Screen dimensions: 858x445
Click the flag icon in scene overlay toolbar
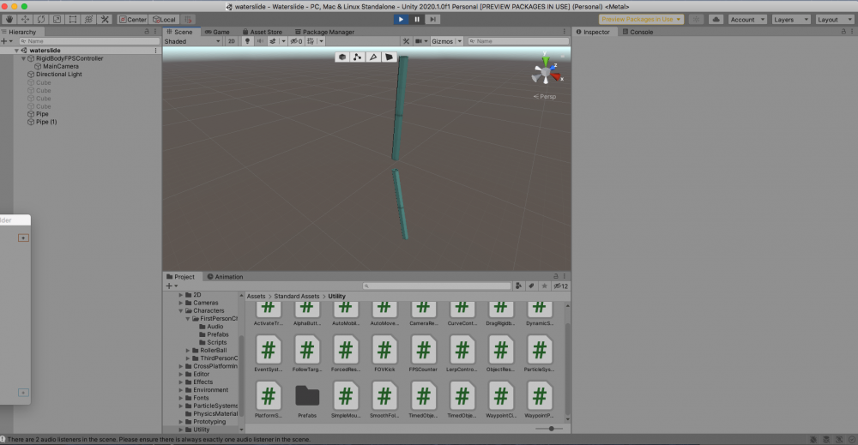(x=389, y=57)
